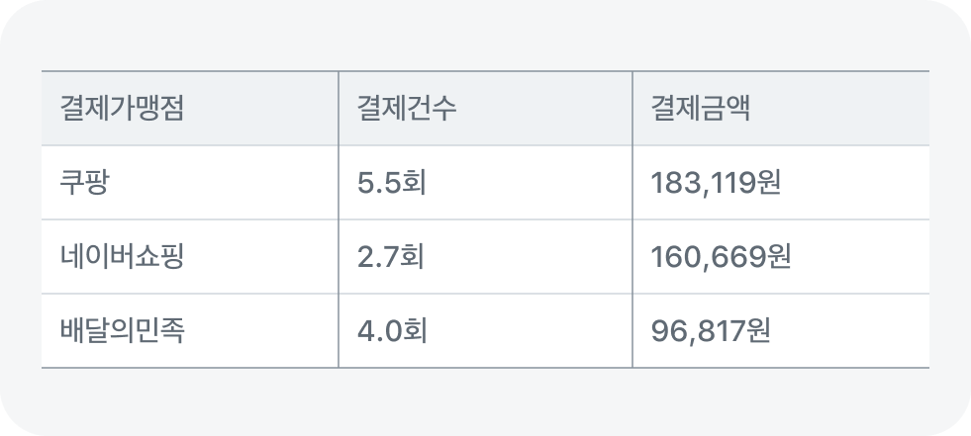Select the 배달의민족 merchant cell
This screenshot has width=971, height=436.
(x=123, y=331)
